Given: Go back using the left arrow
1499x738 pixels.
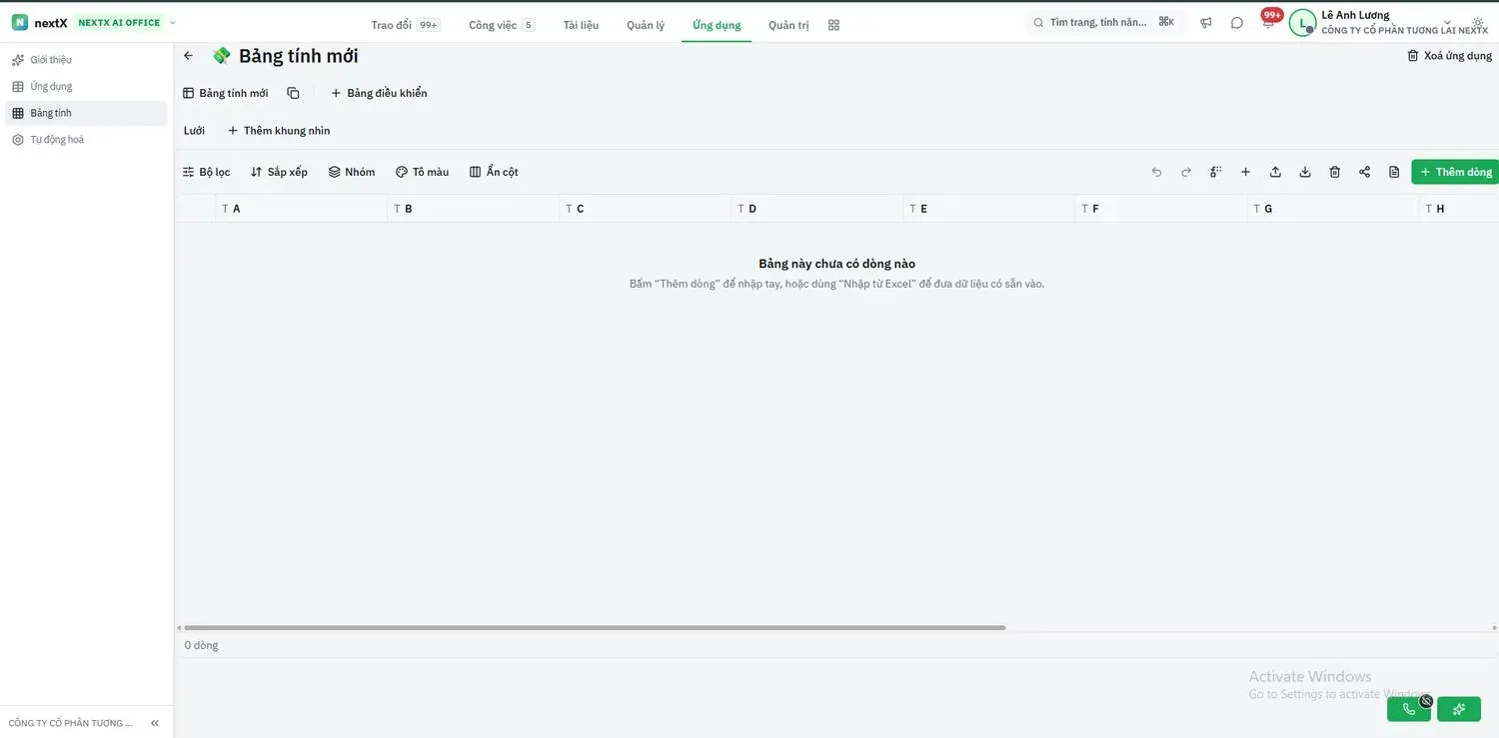Looking at the screenshot, I should coord(189,56).
